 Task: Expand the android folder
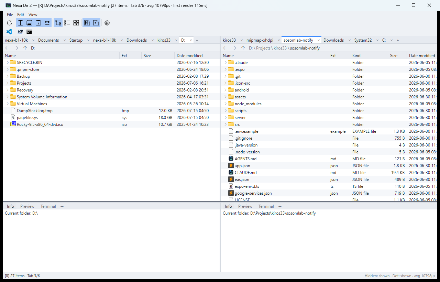point(225,90)
